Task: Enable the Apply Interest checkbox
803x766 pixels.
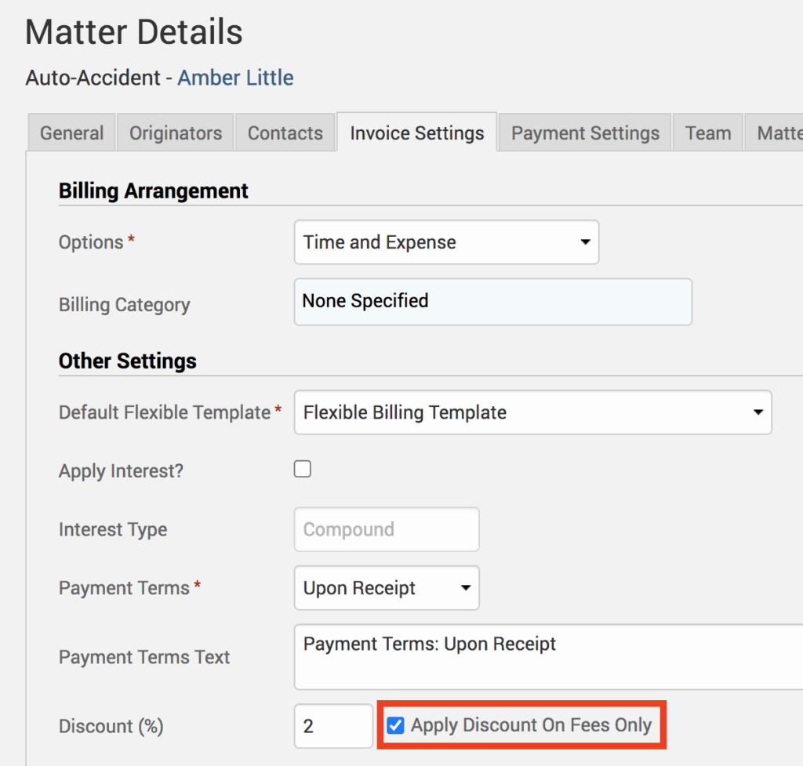Action: [303, 470]
